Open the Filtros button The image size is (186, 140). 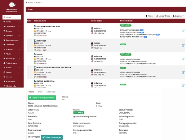pos(149,16)
